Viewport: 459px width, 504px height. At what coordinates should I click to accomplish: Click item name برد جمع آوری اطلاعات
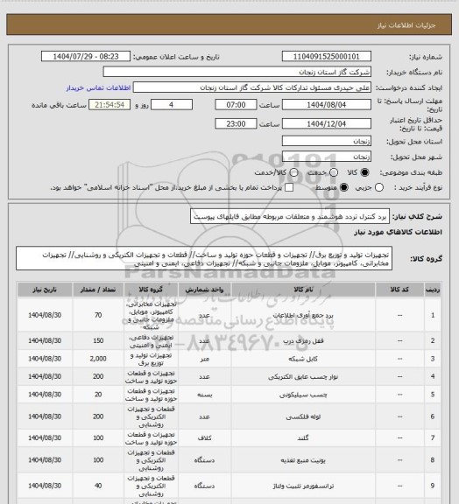coord(303,315)
